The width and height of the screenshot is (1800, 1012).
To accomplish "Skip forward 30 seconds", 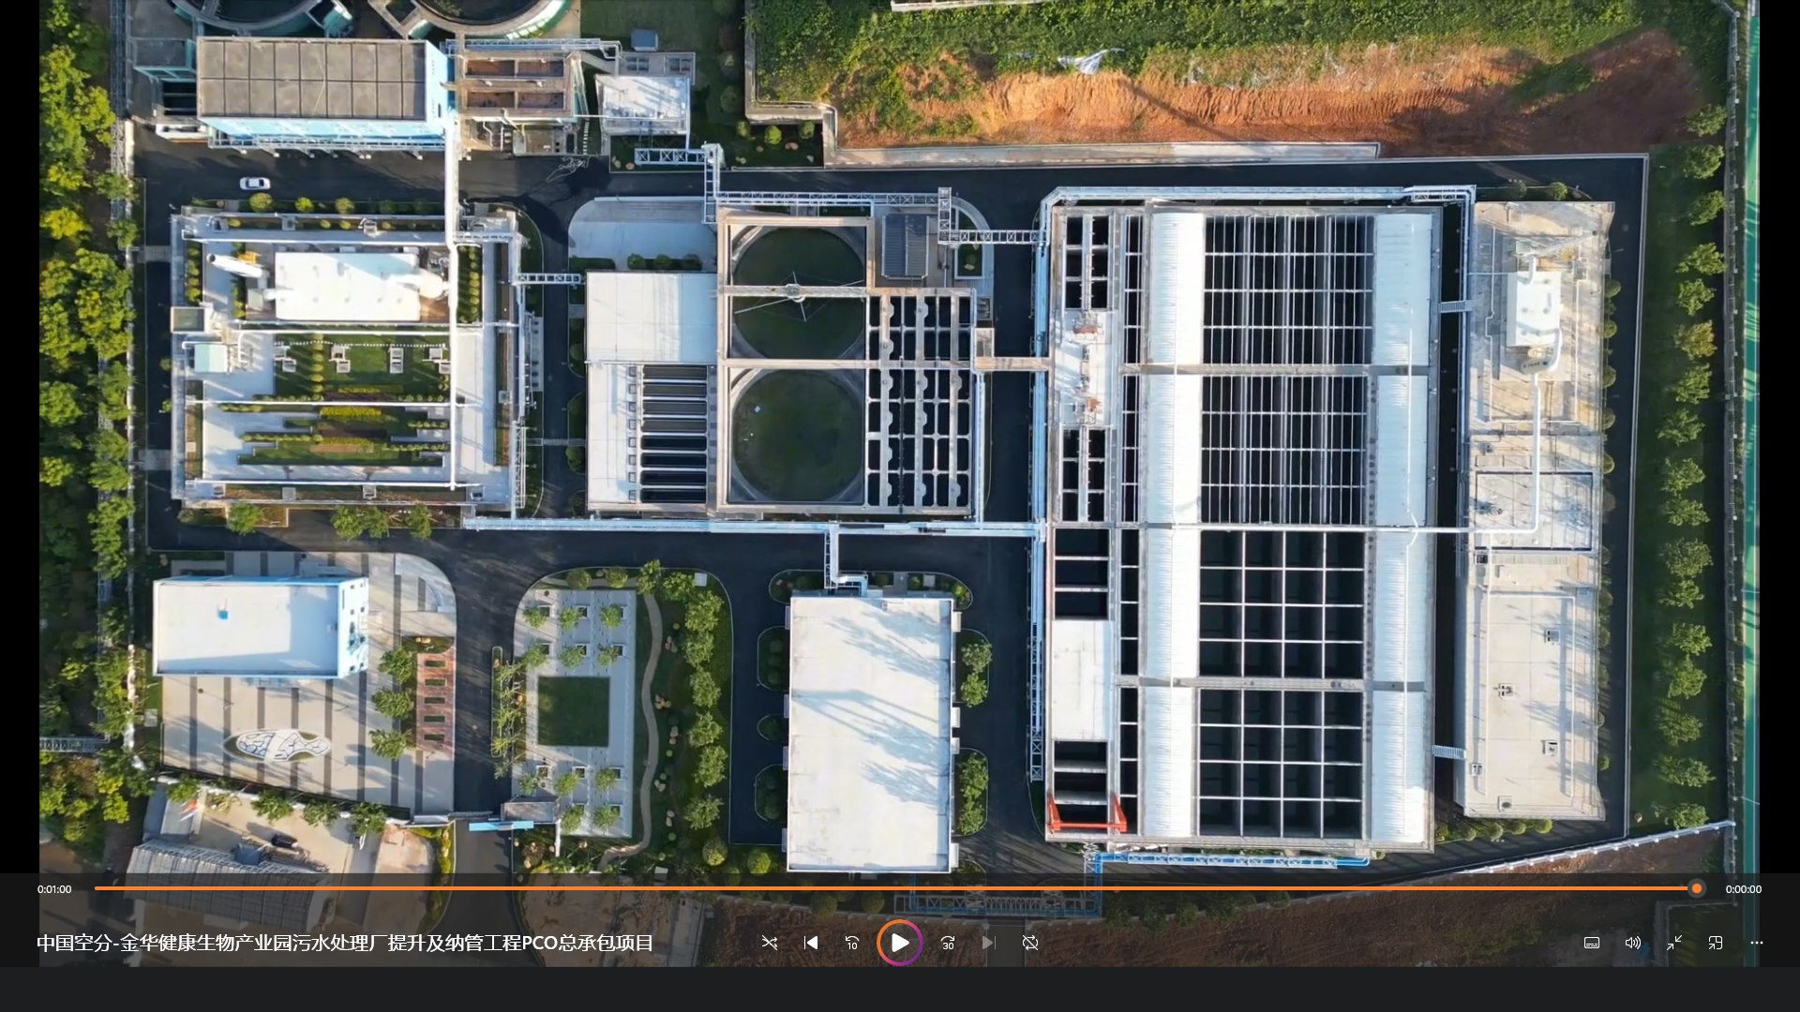I will [948, 943].
